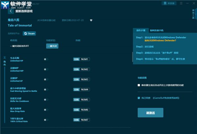Check auto-enable last used functions checkbox

139,85
